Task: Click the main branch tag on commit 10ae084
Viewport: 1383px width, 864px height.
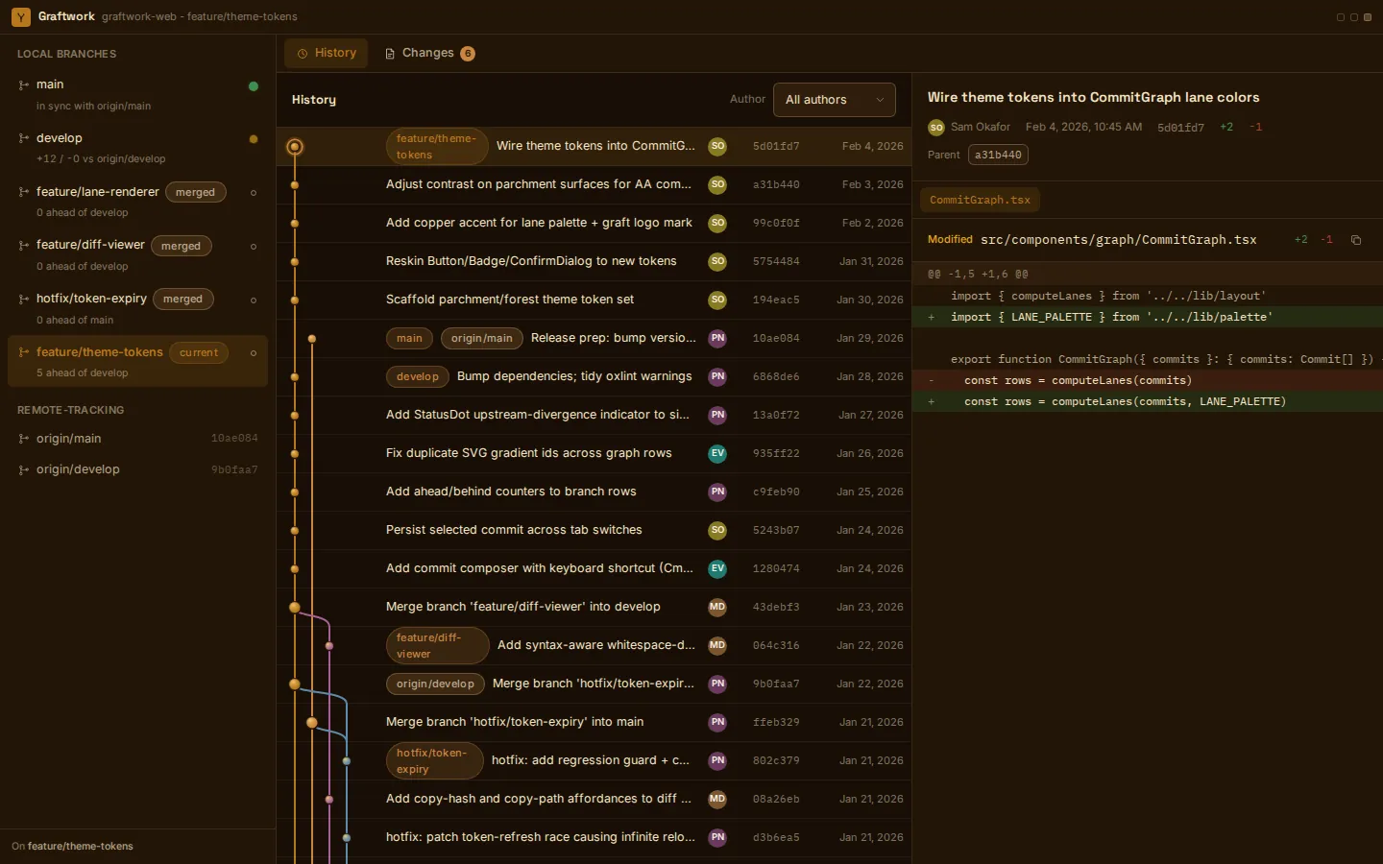Action: coord(409,338)
